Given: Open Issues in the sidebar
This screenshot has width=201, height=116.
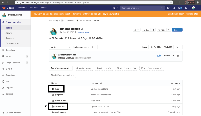Looking at the screenshot, I should coord(8,56).
